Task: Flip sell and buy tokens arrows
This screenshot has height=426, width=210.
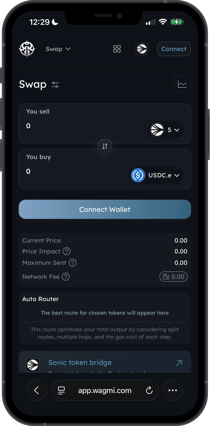Action: [x=105, y=146]
